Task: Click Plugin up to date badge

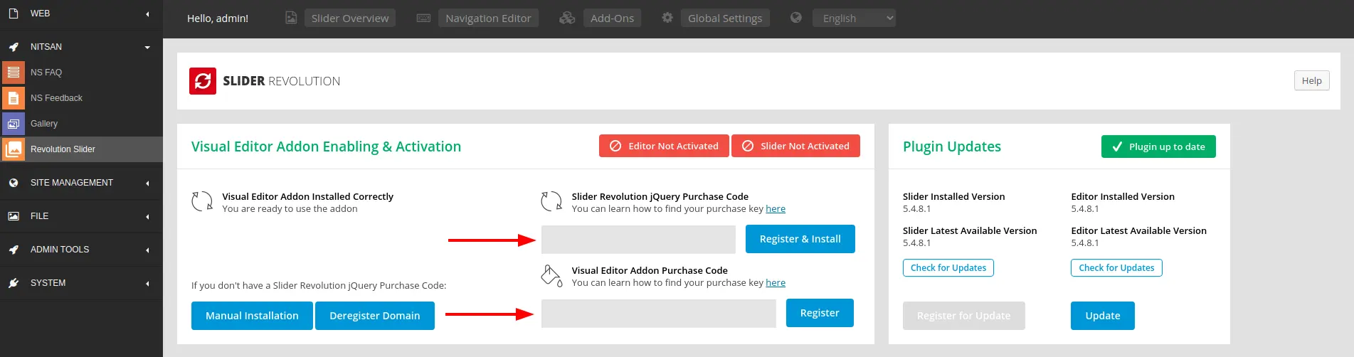Action: click(x=1158, y=146)
